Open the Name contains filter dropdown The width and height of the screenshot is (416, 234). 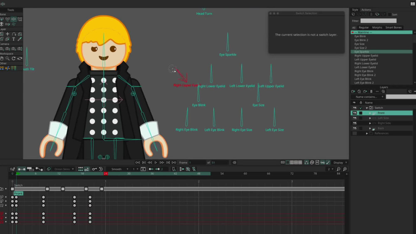coord(368,97)
